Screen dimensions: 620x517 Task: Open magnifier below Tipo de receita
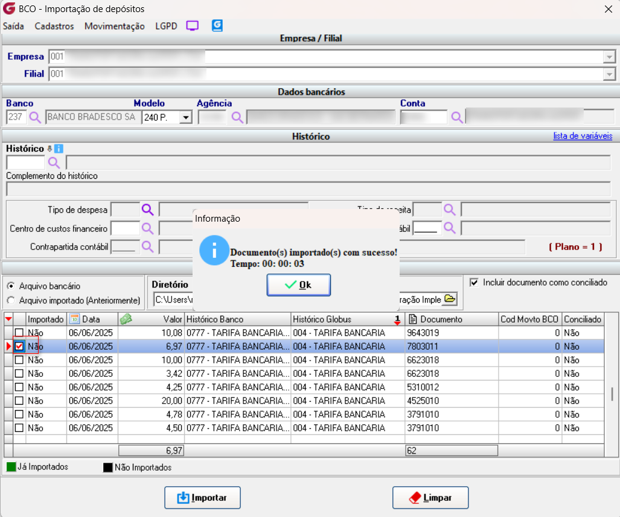(x=450, y=228)
